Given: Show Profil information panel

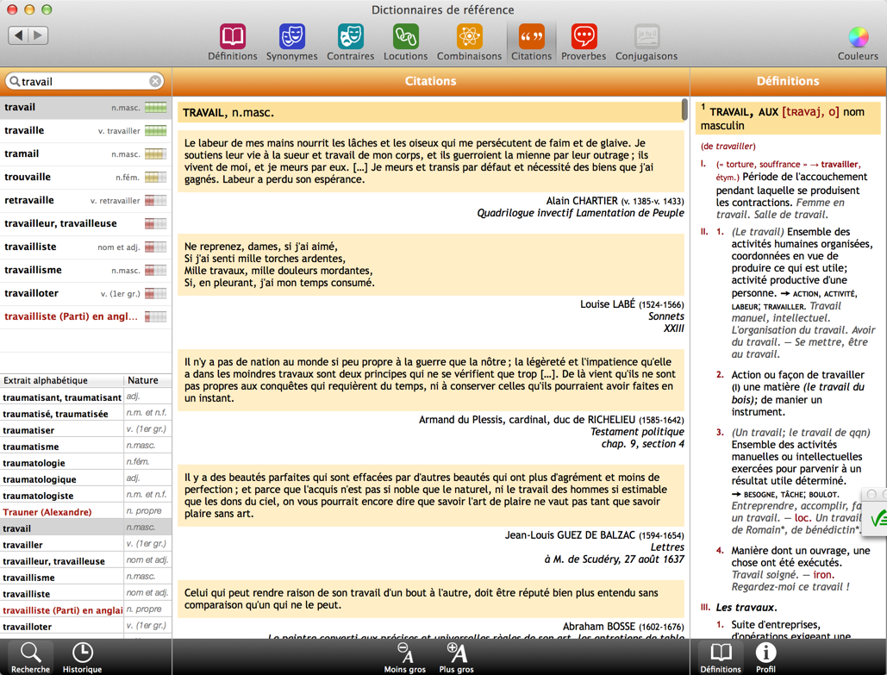Looking at the screenshot, I should coord(765,658).
